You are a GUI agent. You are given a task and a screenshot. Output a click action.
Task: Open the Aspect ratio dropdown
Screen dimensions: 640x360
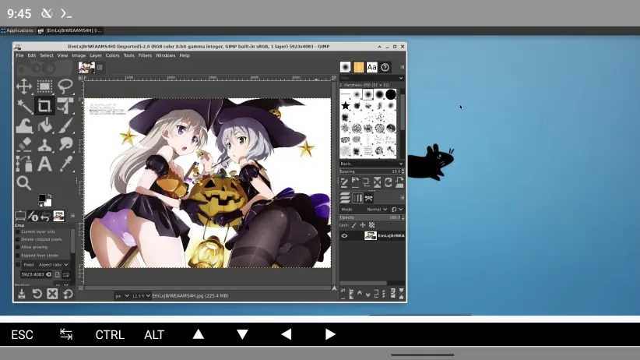point(55,265)
